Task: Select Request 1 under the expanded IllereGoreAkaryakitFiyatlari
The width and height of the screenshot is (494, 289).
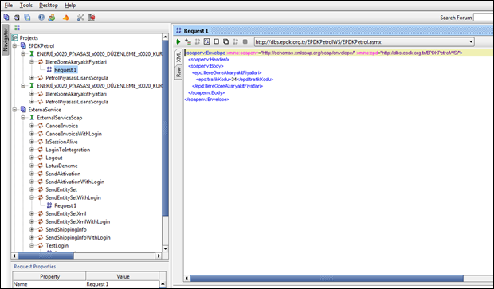Action: click(x=65, y=70)
